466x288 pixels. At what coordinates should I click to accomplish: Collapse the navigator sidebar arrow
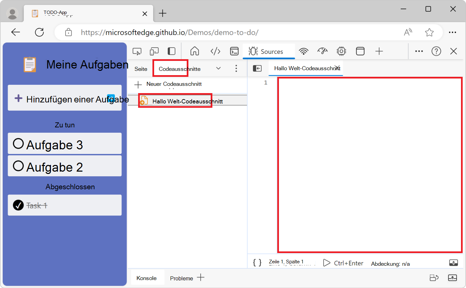257,68
